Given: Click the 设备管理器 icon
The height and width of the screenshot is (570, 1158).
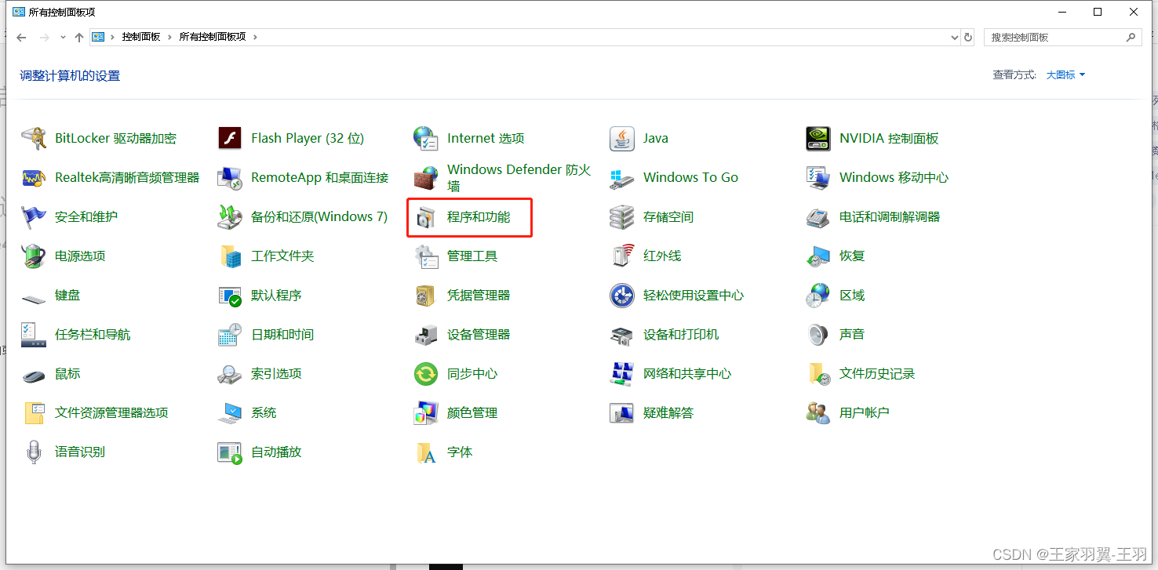Looking at the screenshot, I should 426,335.
